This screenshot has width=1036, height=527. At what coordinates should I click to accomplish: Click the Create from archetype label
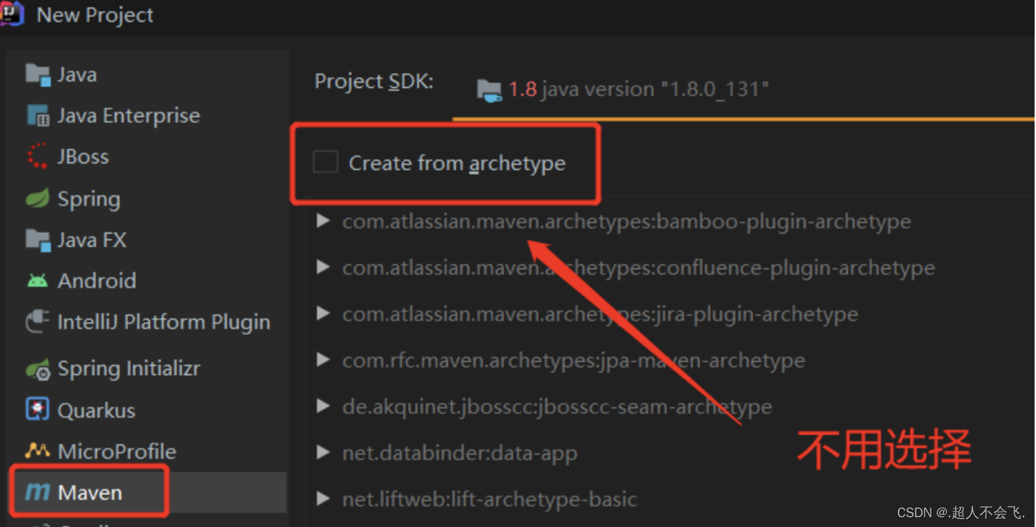(457, 164)
